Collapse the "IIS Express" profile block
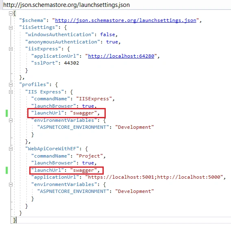The height and width of the screenshot is (227, 231). click(11, 92)
